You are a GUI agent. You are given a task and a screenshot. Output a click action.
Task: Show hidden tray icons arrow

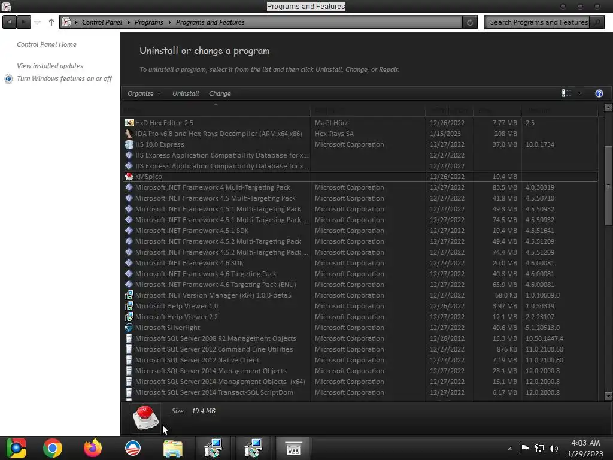[510, 449]
